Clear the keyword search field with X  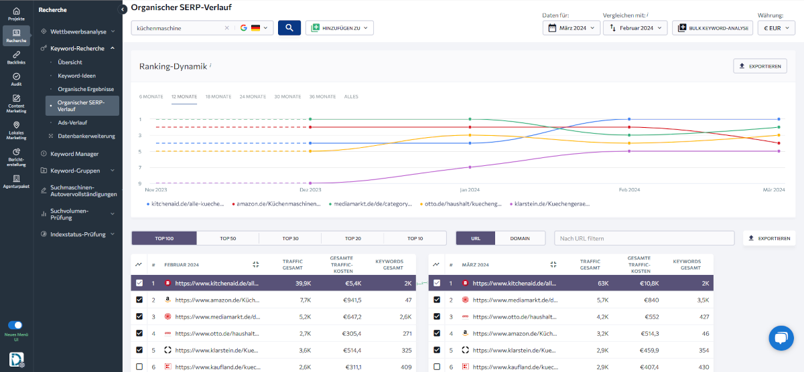pyautogui.click(x=226, y=28)
